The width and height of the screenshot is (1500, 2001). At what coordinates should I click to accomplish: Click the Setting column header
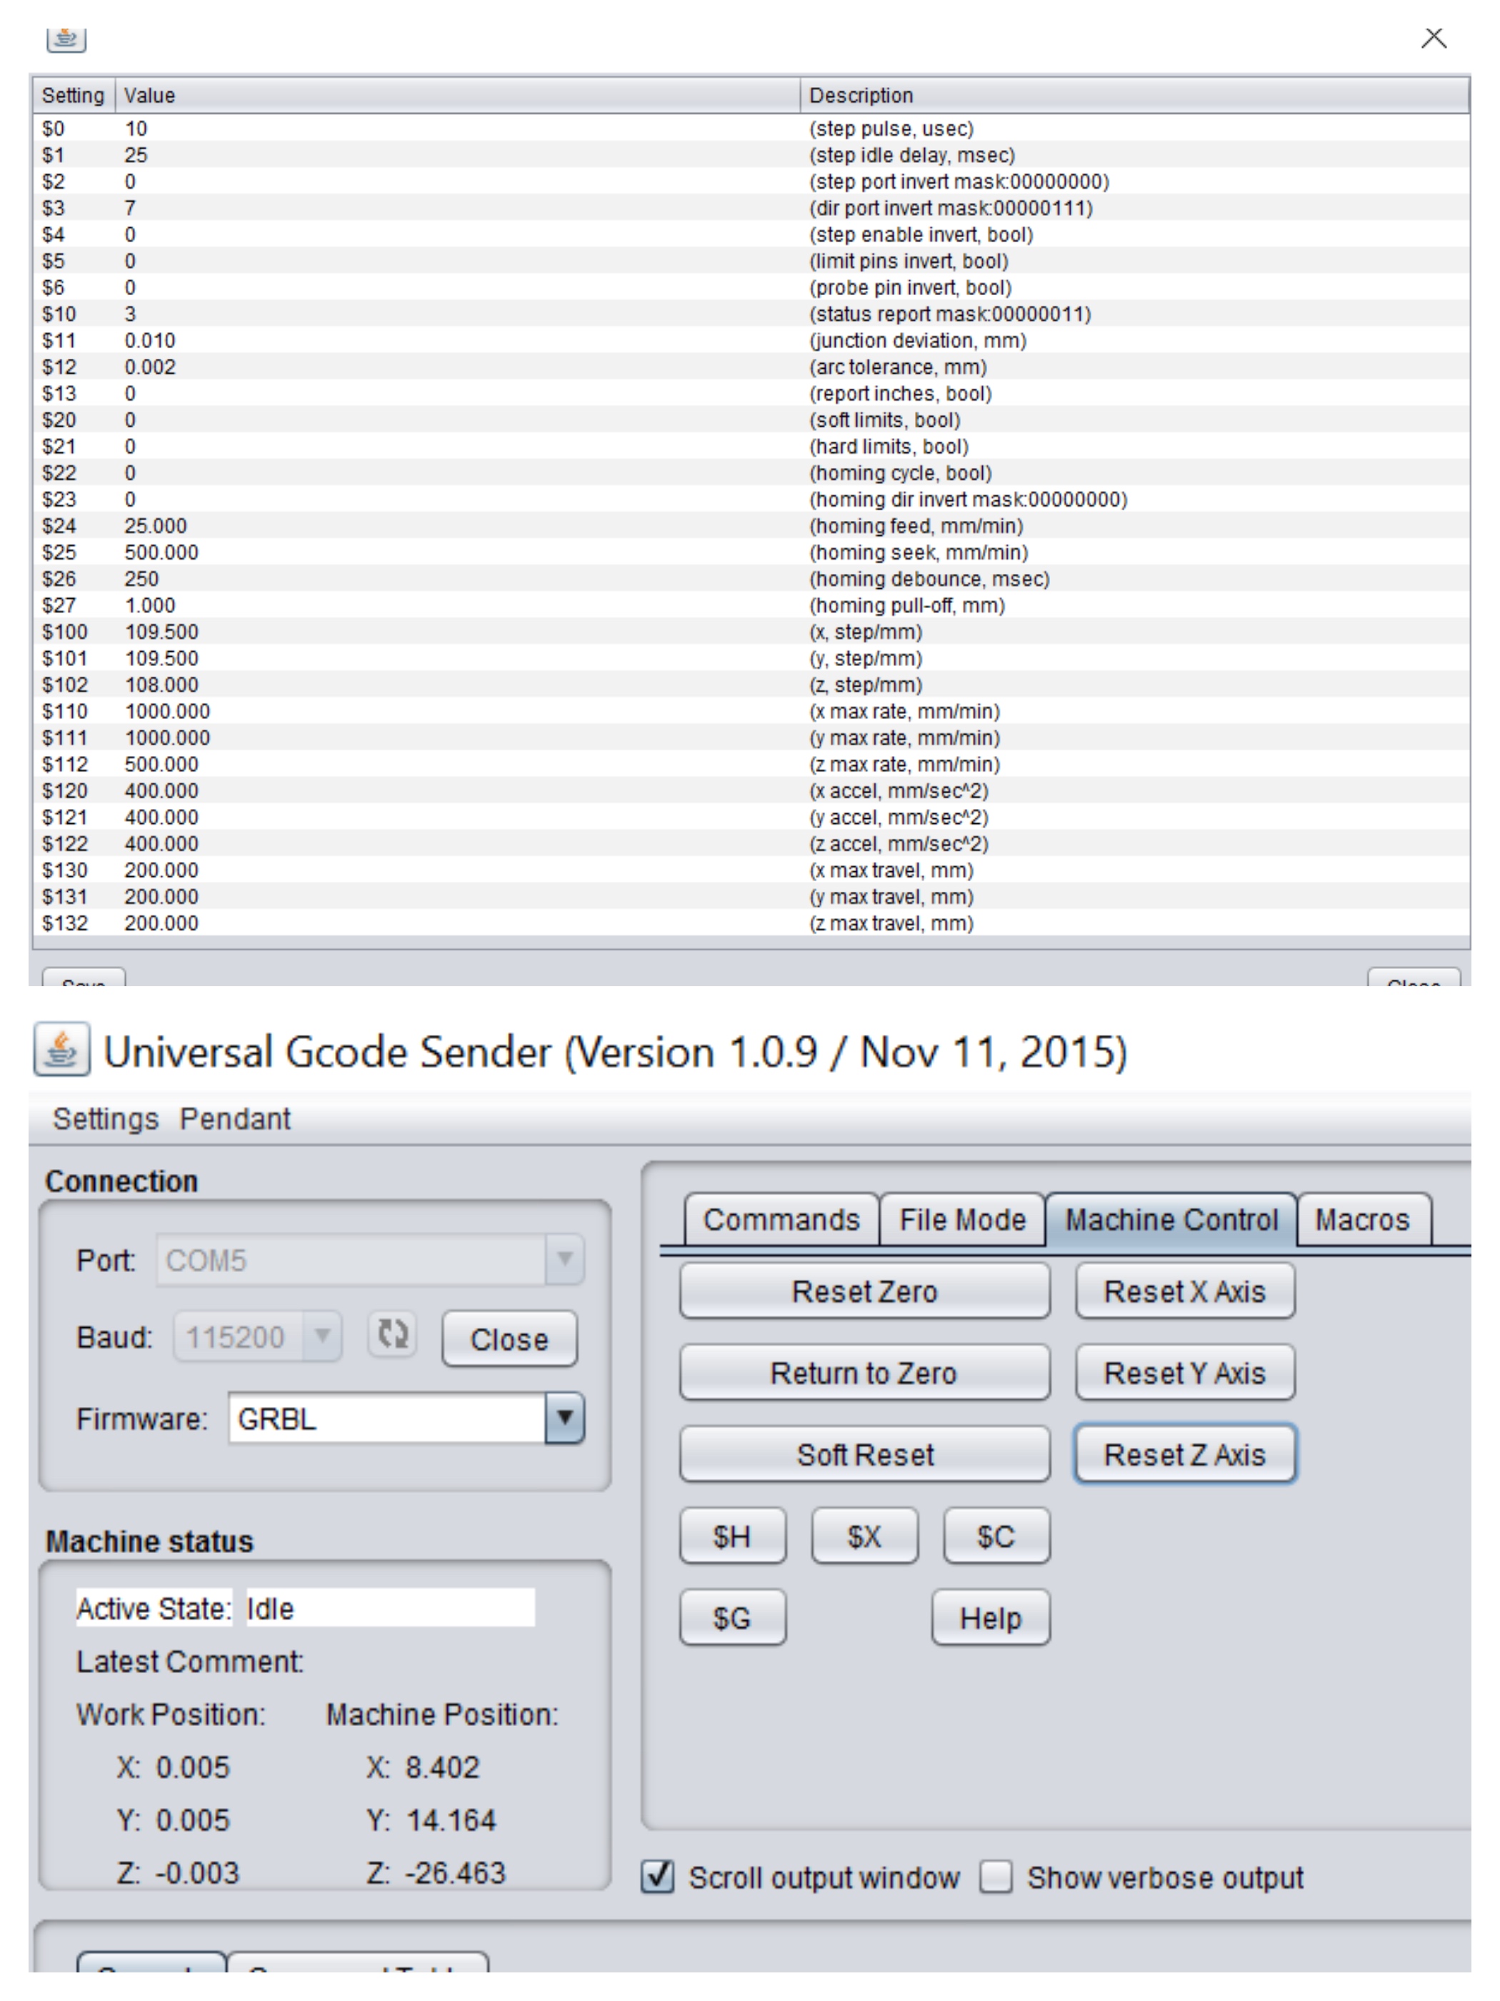click(x=74, y=95)
